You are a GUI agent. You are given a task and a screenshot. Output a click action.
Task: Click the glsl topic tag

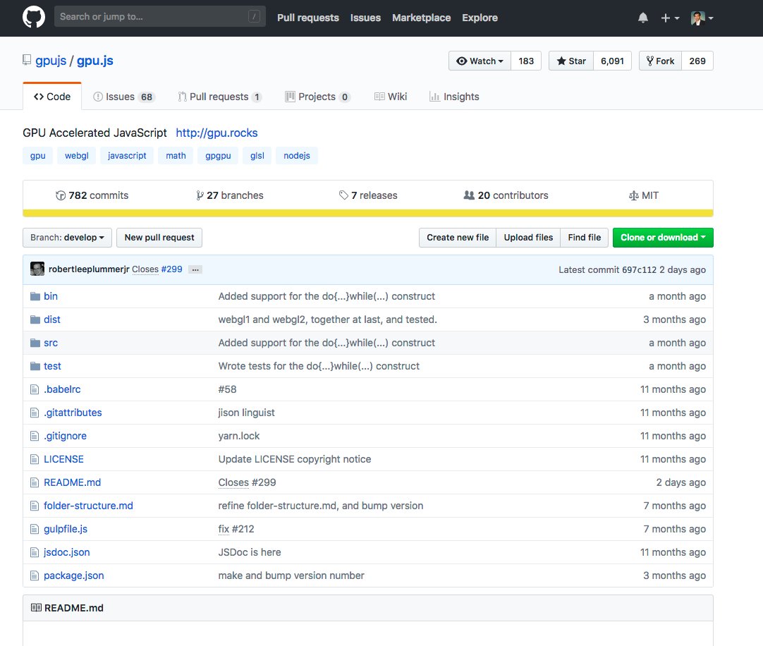[257, 156]
